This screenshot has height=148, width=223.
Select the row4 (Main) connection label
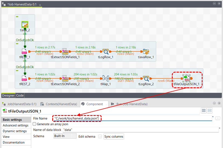(45, 81)
